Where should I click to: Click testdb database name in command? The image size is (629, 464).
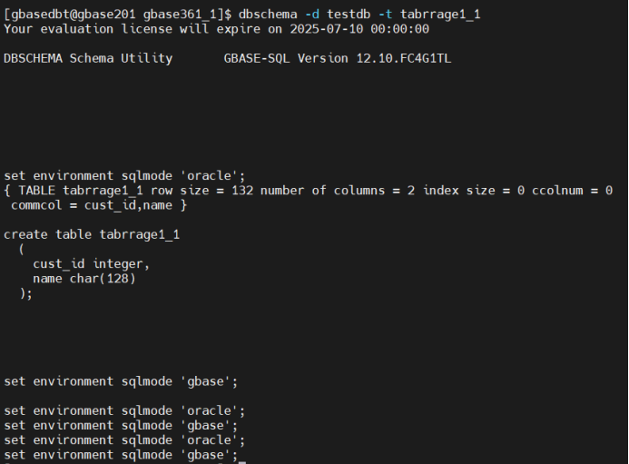(x=349, y=15)
